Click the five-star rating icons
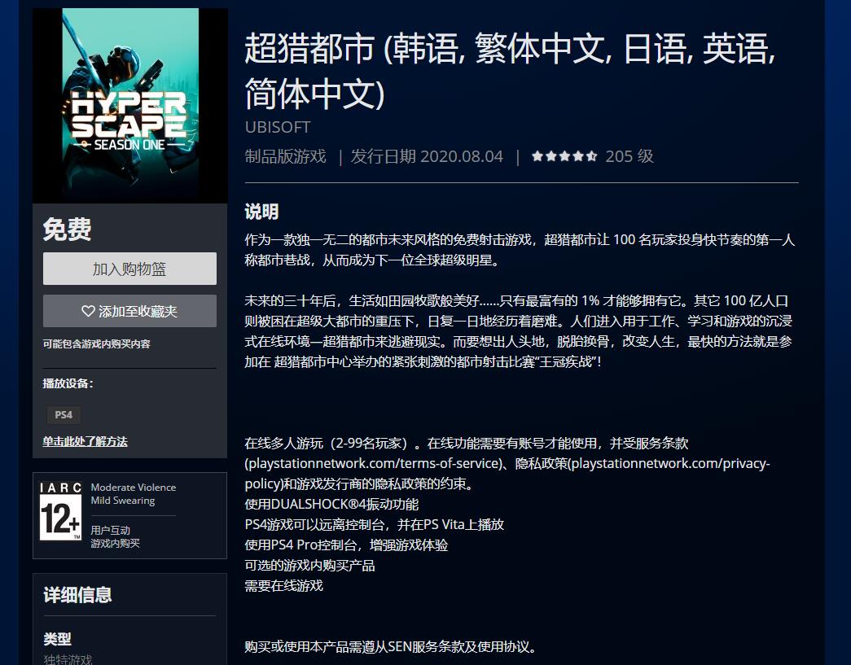This screenshot has height=665, width=851. [x=564, y=156]
